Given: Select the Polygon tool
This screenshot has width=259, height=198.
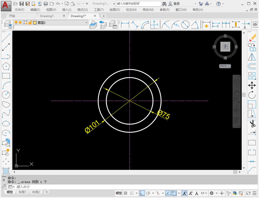Looking at the screenshot, I should (x=6, y=66).
